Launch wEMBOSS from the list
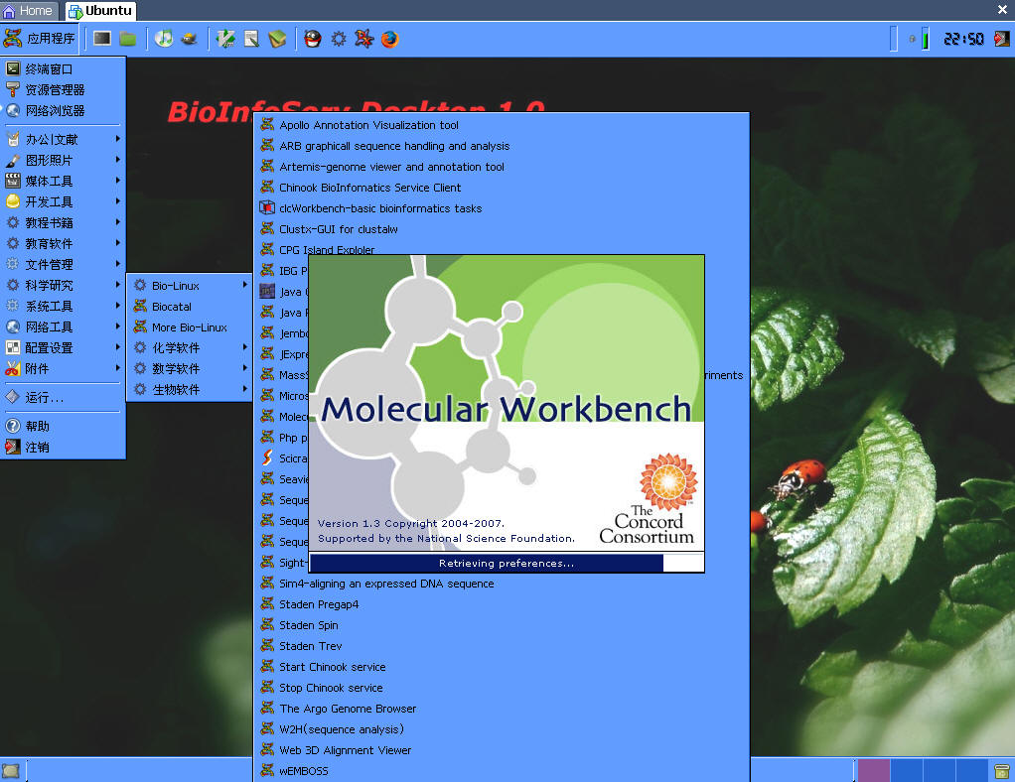The height and width of the screenshot is (782, 1015). click(502, 771)
